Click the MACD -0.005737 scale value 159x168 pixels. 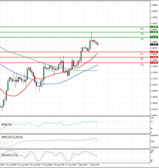click(154, 147)
